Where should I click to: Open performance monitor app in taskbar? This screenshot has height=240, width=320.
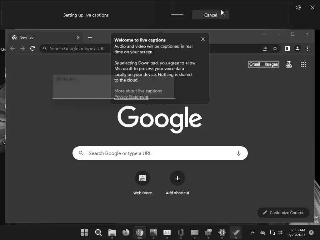167,232
